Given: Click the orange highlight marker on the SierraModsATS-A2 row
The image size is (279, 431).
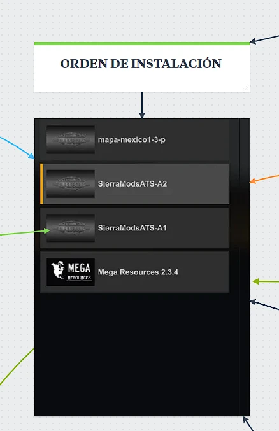Looking at the screenshot, I should (x=41, y=183).
